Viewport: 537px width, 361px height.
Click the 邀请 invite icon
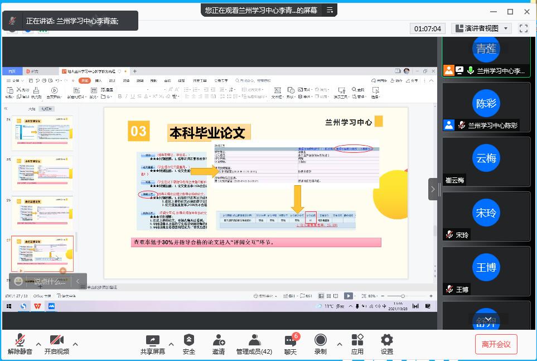click(x=219, y=344)
